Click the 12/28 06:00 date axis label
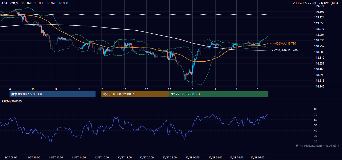The width and height of the screenshot is (342, 160). [257, 158]
